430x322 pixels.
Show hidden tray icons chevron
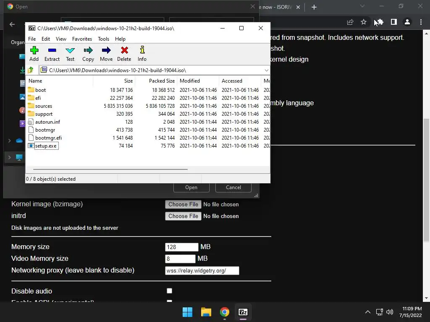[368, 312]
